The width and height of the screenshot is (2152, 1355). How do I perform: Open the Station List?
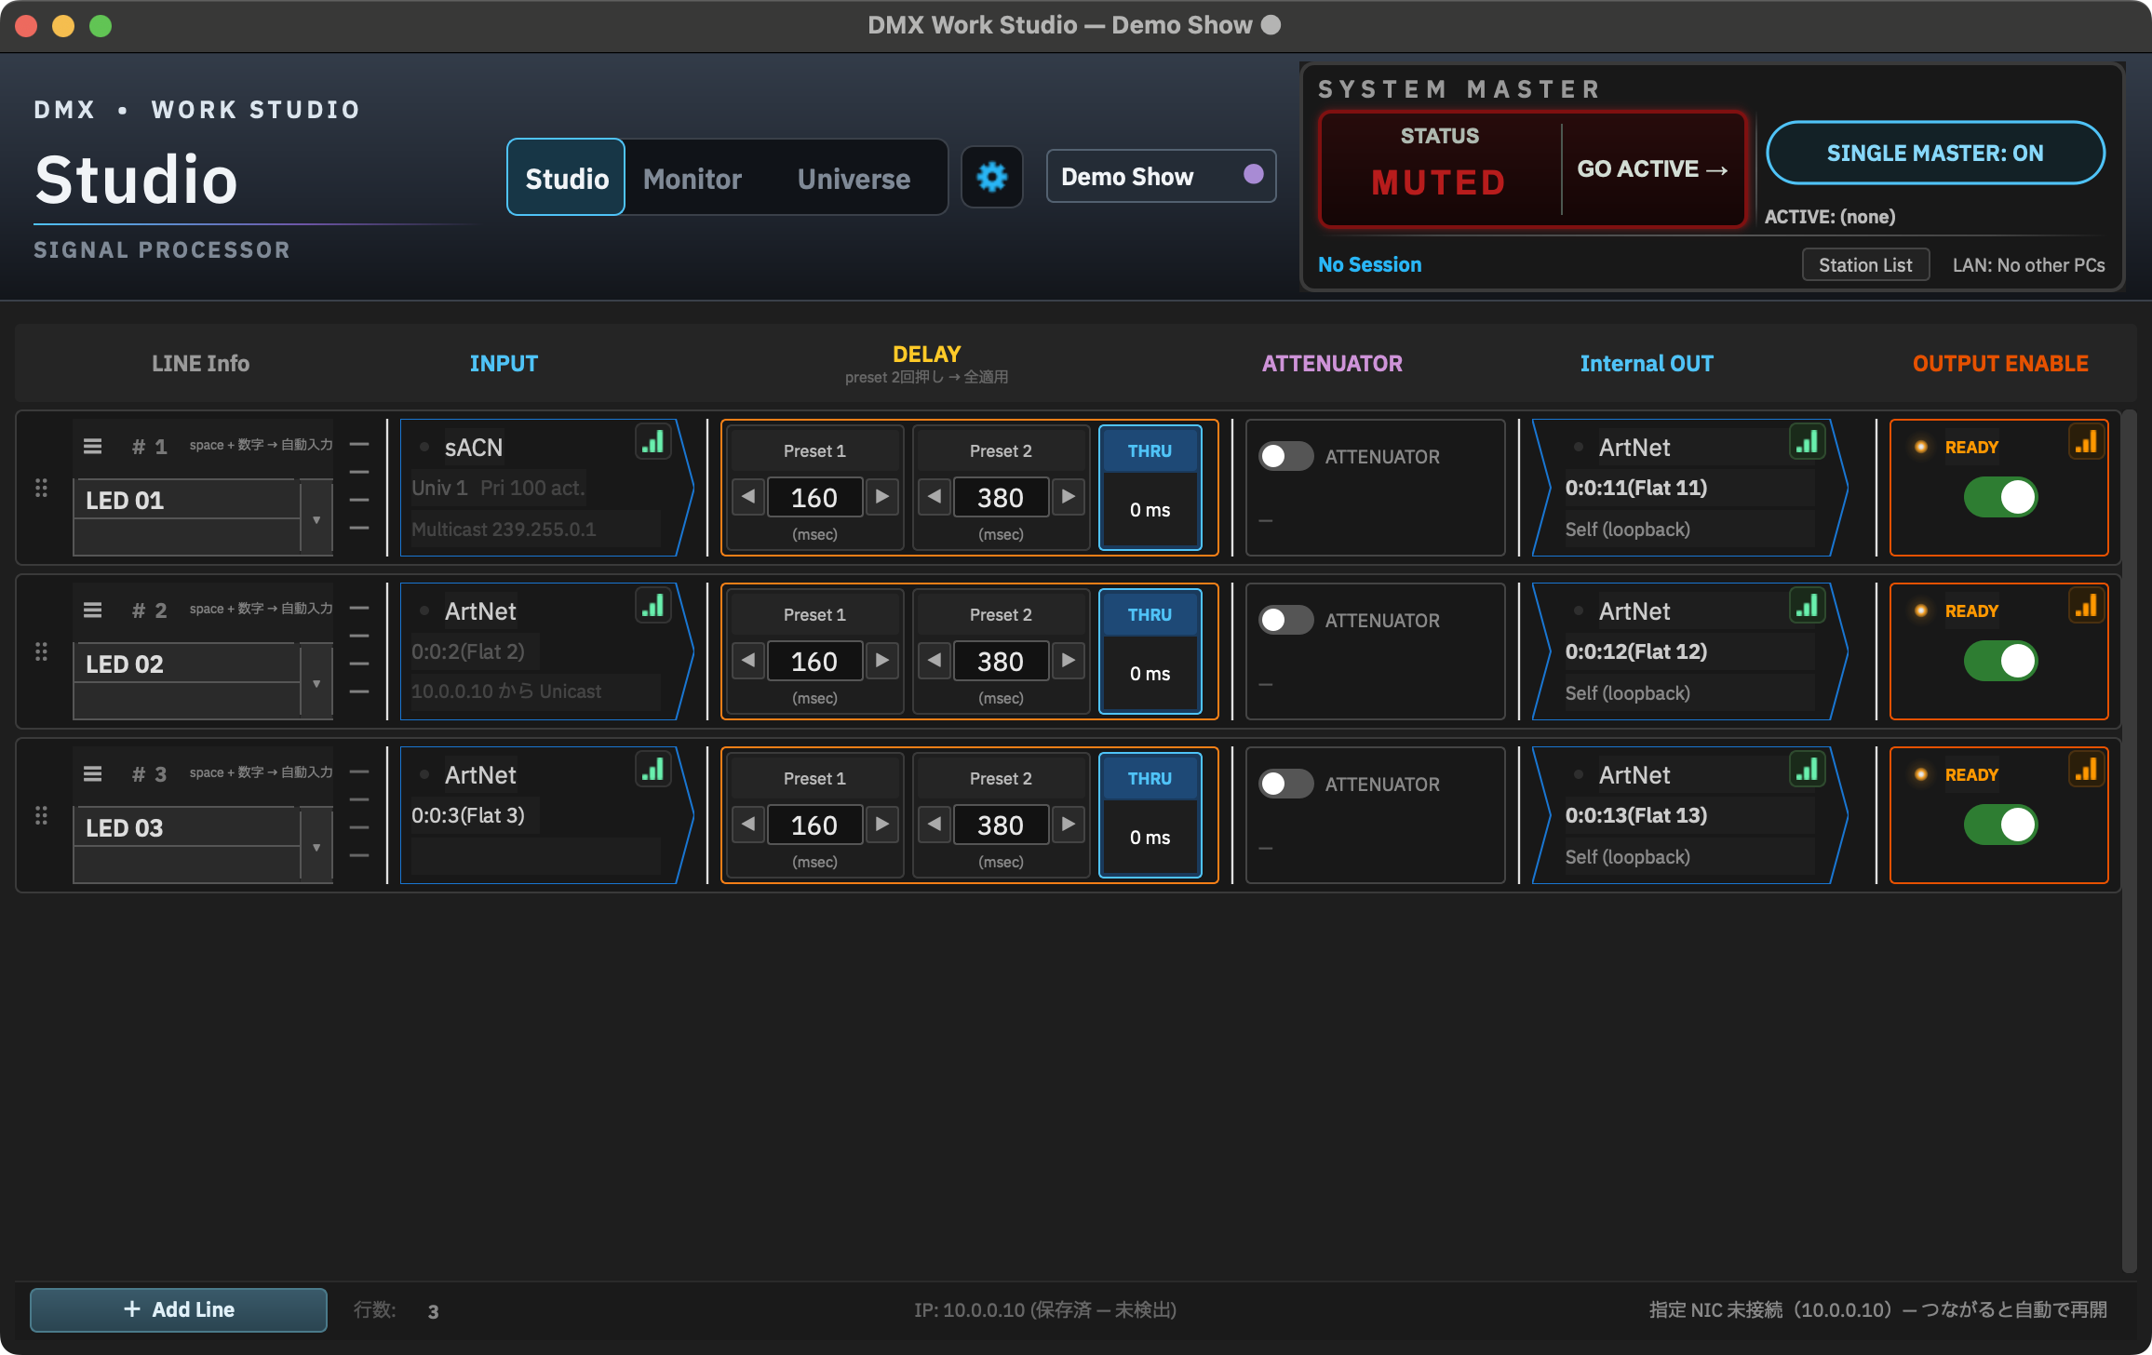click(x=1865, y=264)
